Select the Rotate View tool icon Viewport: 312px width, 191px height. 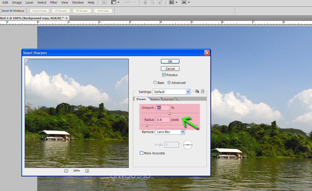point(160,2)
